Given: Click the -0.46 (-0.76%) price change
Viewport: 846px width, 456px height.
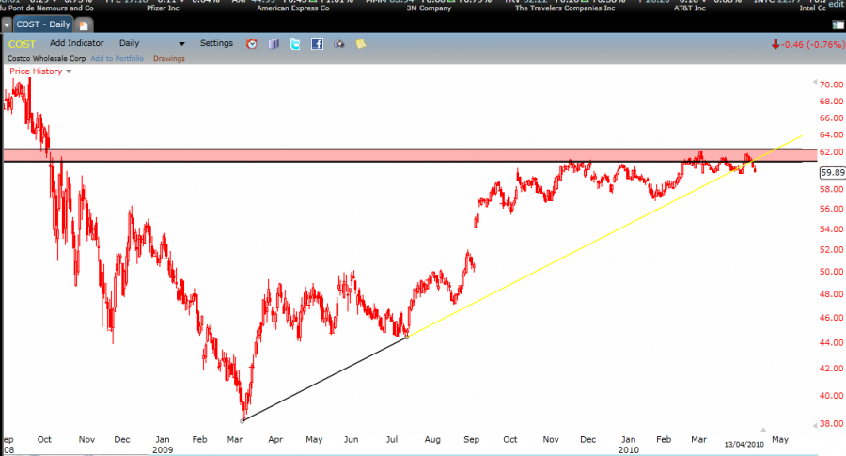Looking at the screenshot, I should click(813, 44).
